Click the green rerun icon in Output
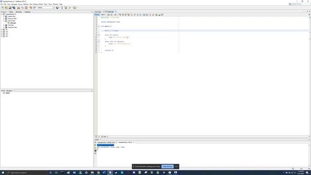 tap(95, 145)
